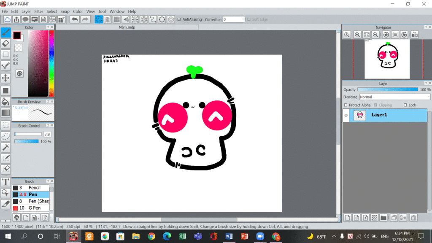432x243 pixels.
Task: Select the Lasso selection tool
Action: point(5,136)
